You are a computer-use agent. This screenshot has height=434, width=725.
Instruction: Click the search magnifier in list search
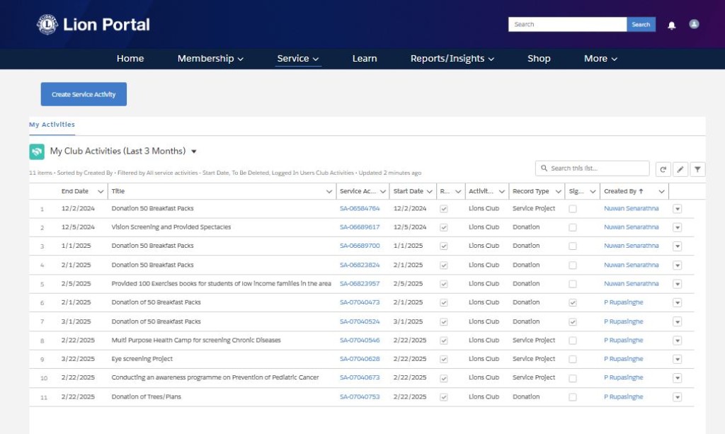(544, 169)
